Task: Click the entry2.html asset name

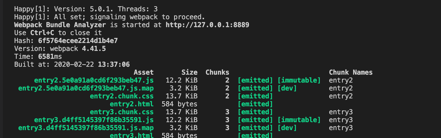Action: point(131,104)
